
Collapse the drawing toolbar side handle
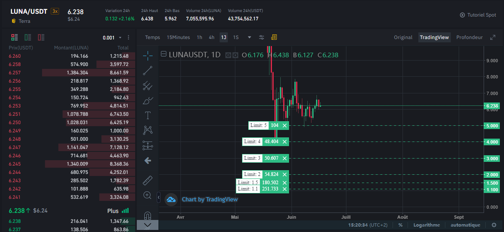[x=158, y=197]
